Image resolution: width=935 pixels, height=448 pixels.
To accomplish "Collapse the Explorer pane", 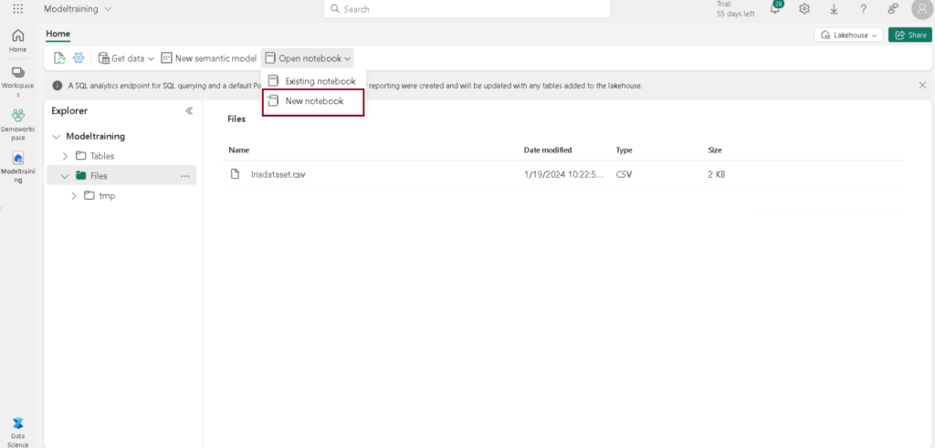I will [x=189, y=111].
